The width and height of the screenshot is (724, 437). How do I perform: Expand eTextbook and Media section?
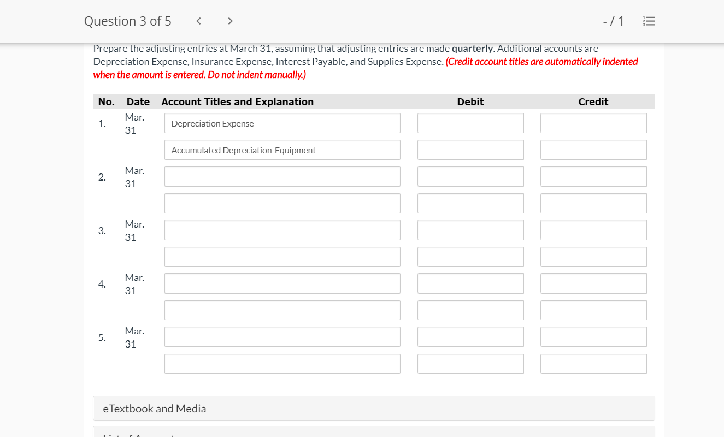pyautogui.click(x=374, y=408)
